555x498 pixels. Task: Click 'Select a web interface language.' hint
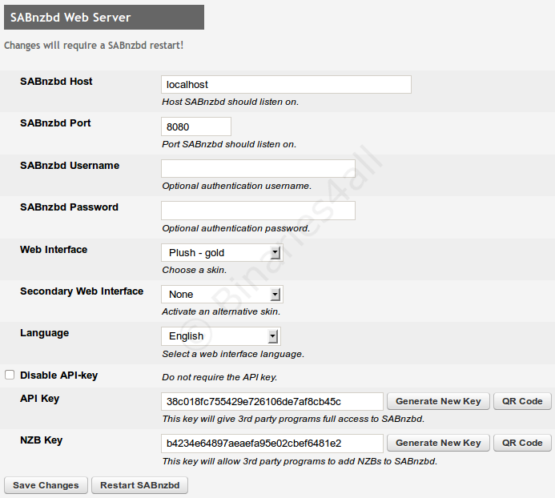coord(233,354)
